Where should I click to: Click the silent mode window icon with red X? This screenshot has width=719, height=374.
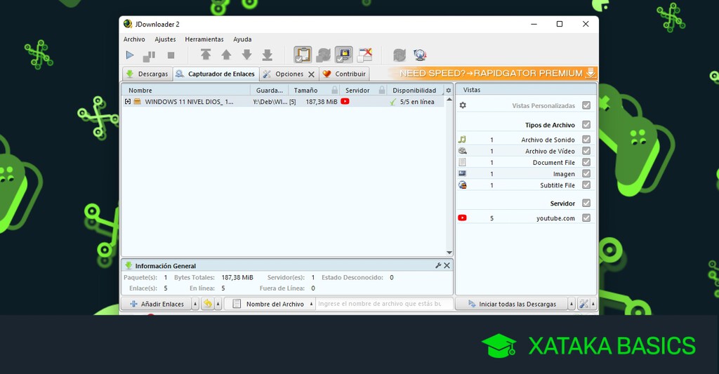click(x=364, y=55)
